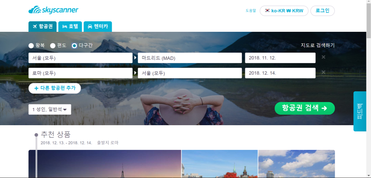The image size is (371, 178).
Task: Click the Skyscanner logo
Action: pos(54,10)
